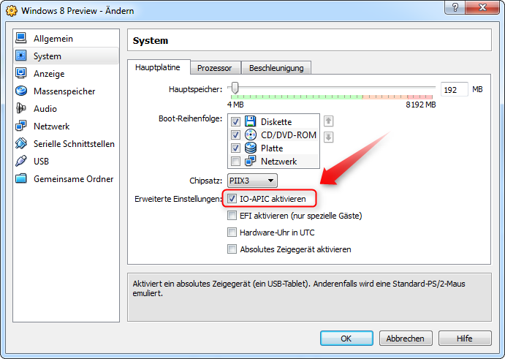Confirm settings with OK button

[346, 339]
